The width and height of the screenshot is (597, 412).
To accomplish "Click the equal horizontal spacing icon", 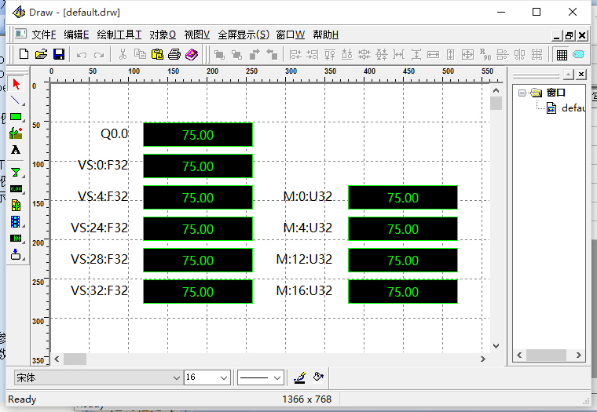I will point(398,55).
